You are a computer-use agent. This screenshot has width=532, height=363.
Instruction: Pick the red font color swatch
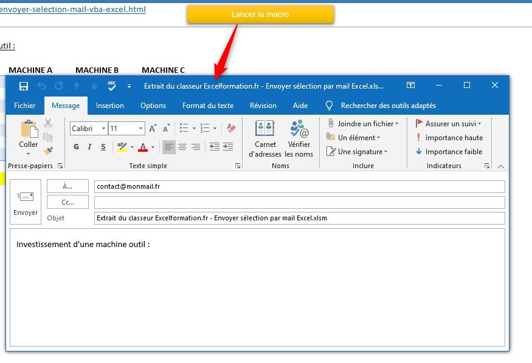tap(142, 147)
